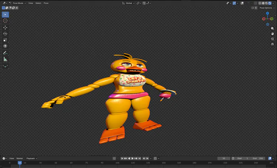Click the current frame field showing 10
Screen dimensions: 277x168
click(224, 158)
